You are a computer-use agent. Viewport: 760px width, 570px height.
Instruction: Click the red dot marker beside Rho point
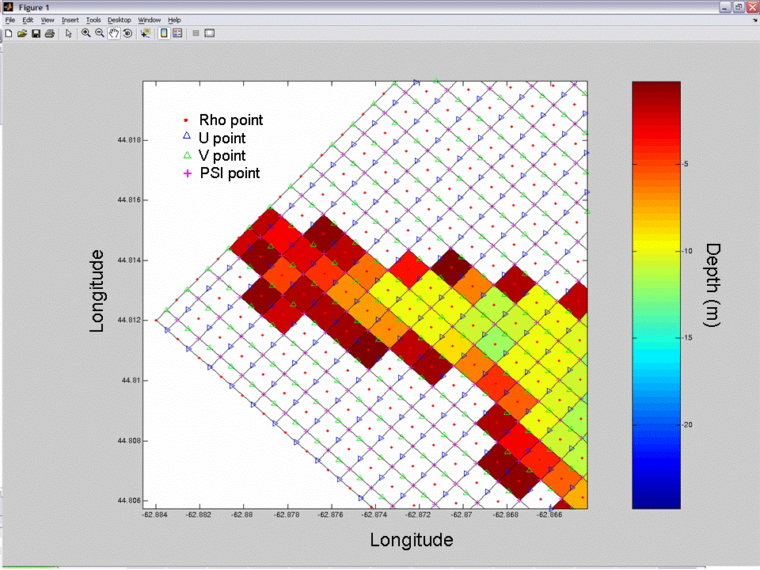click(x=185, y=120)
